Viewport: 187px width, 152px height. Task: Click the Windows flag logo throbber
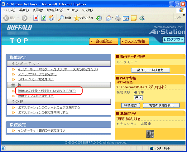181,10
